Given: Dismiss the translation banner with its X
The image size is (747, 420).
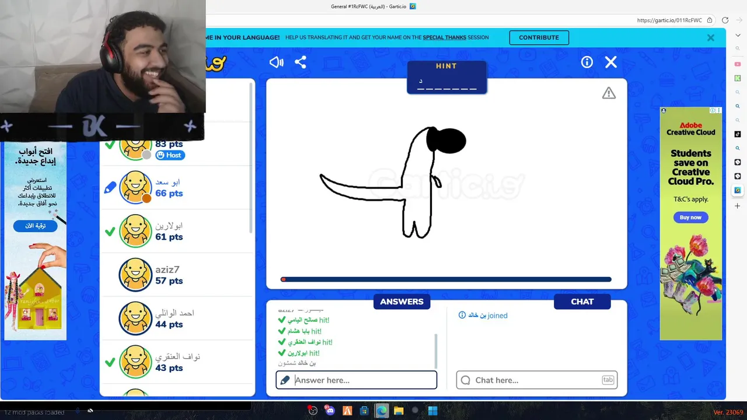Looking at the screenshot, I should point(711,37).
